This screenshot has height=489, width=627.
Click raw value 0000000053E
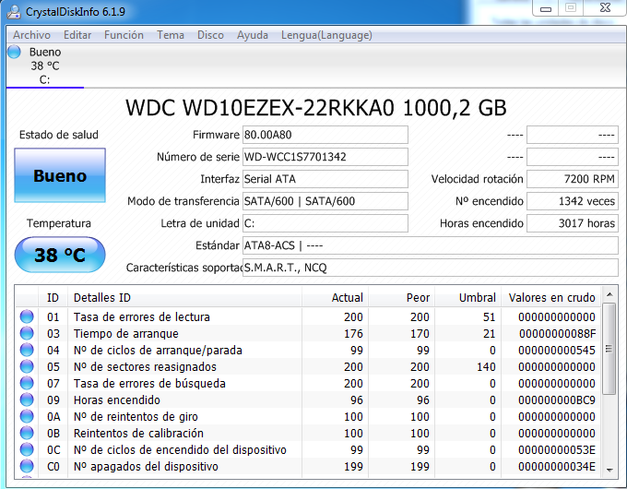557,449
